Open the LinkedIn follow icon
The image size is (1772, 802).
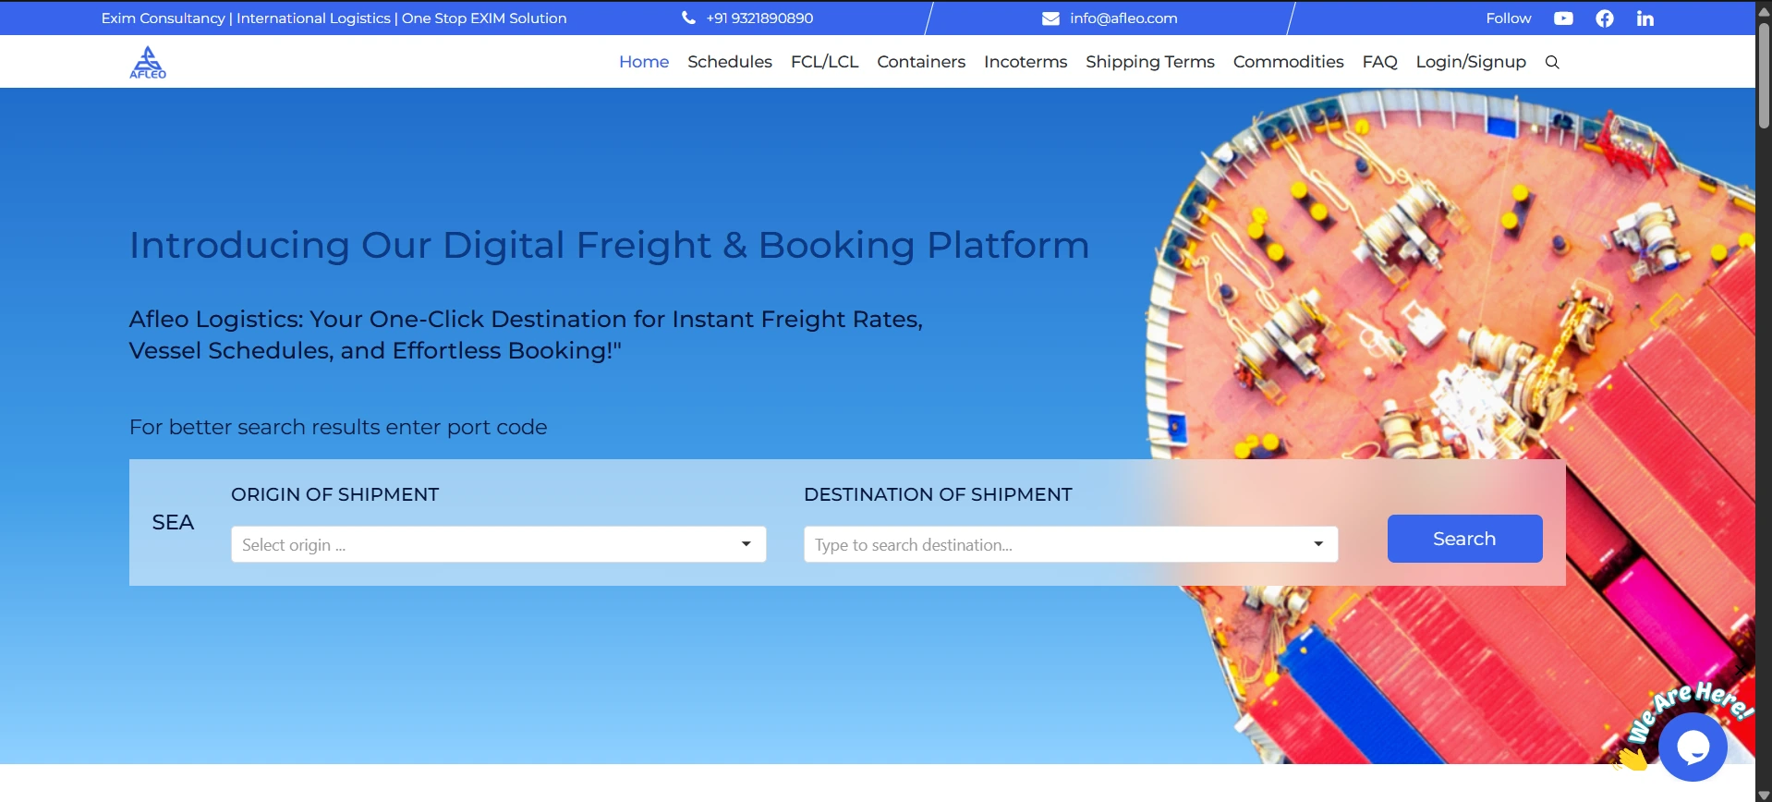click(1645, 18)
